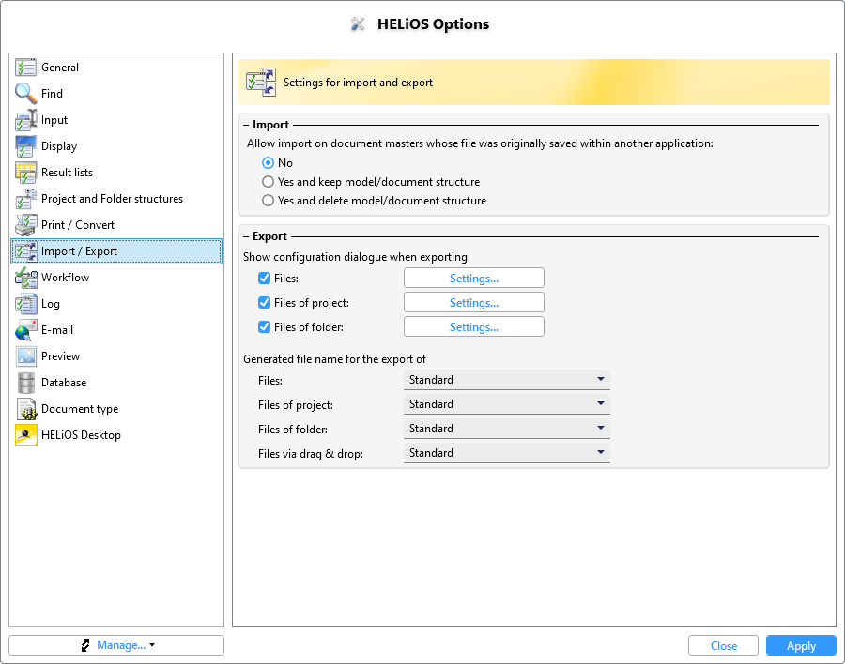
Task: Open the 'Files:' file name dropdown
Action: click(507, 380)
